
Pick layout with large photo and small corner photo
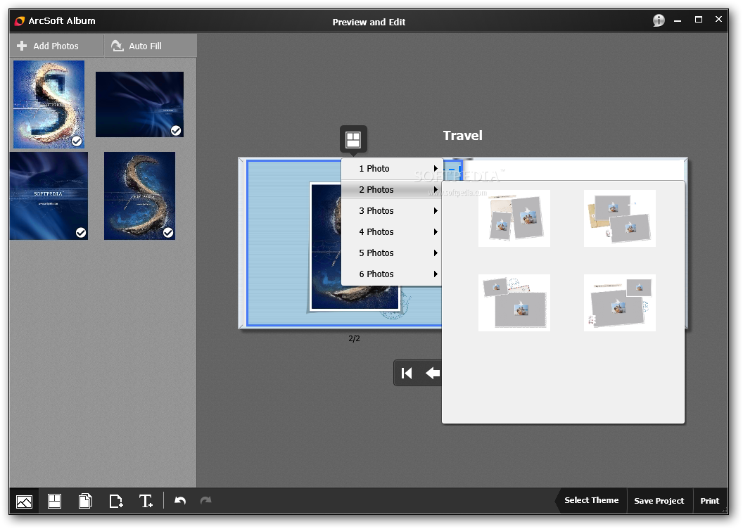click(x=620, y=302)
